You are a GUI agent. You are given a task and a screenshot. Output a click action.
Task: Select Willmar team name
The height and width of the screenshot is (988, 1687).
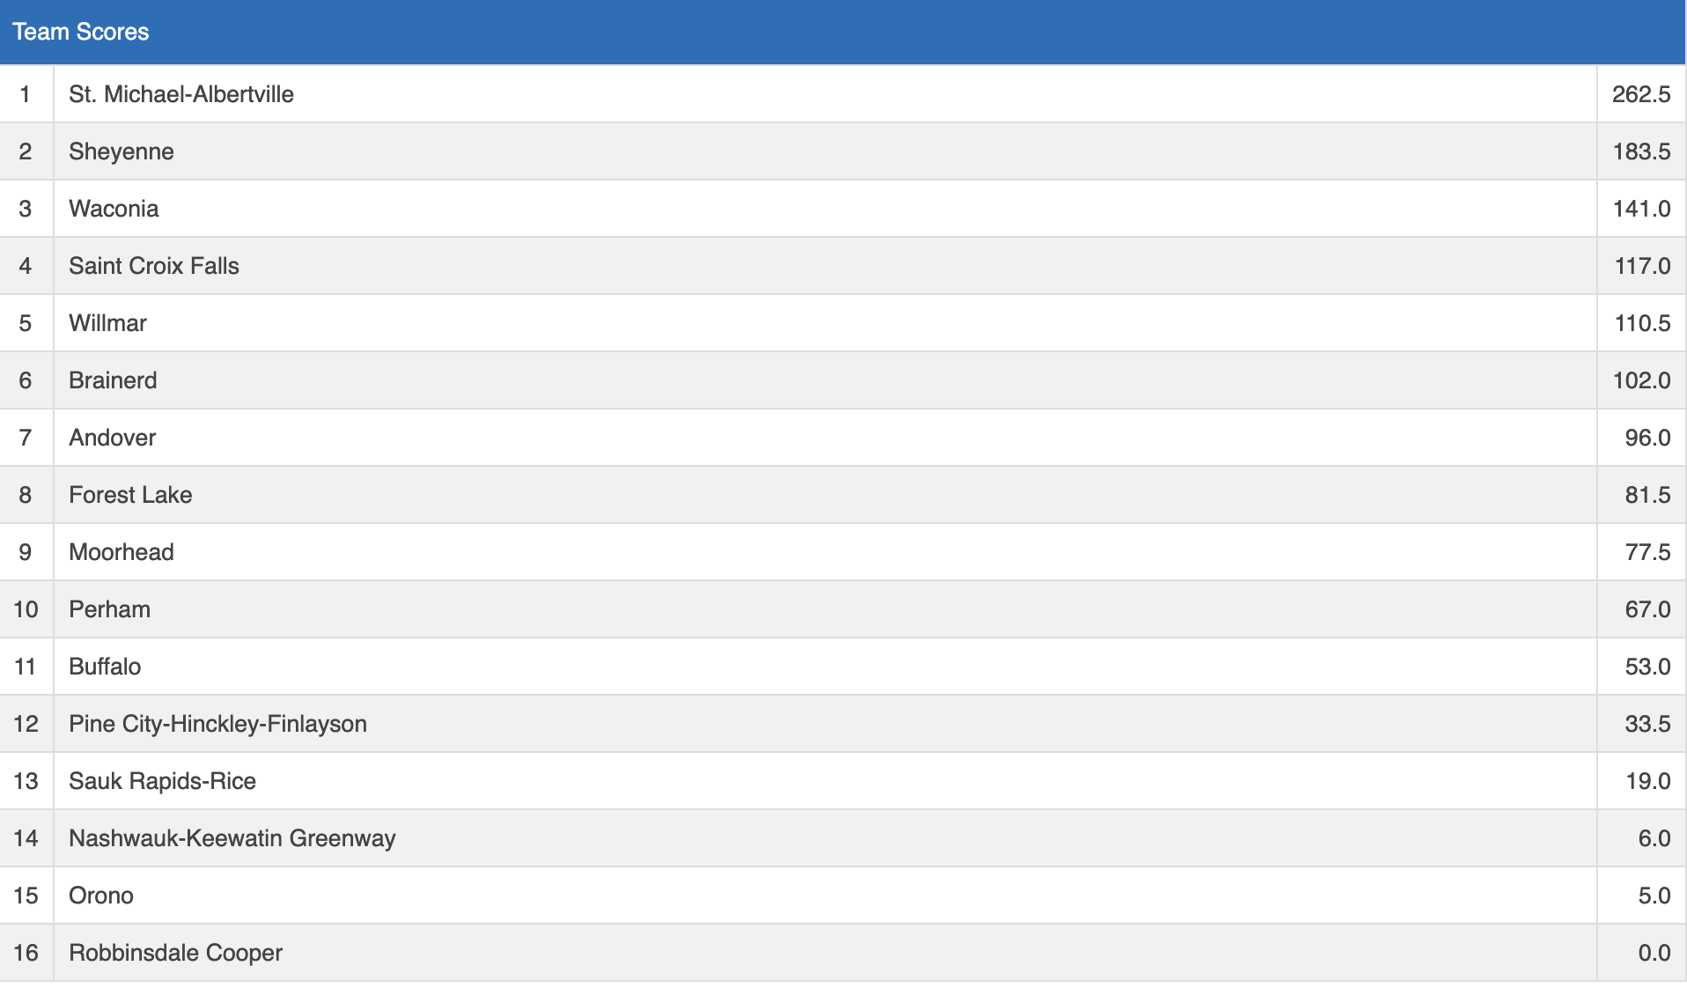tap(107, 323)
